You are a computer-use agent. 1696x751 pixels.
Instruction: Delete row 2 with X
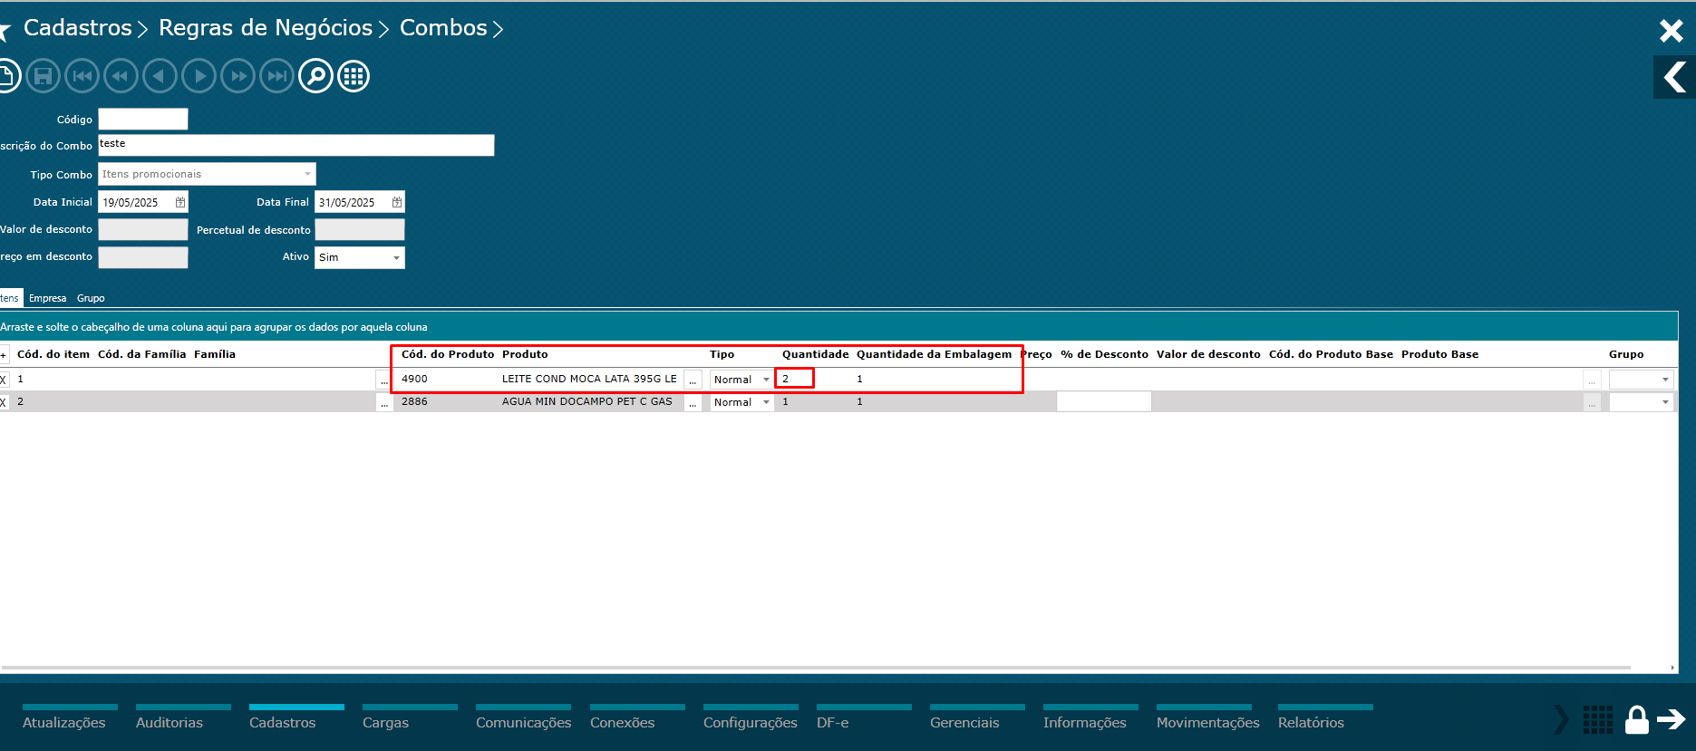click(4, 402)
